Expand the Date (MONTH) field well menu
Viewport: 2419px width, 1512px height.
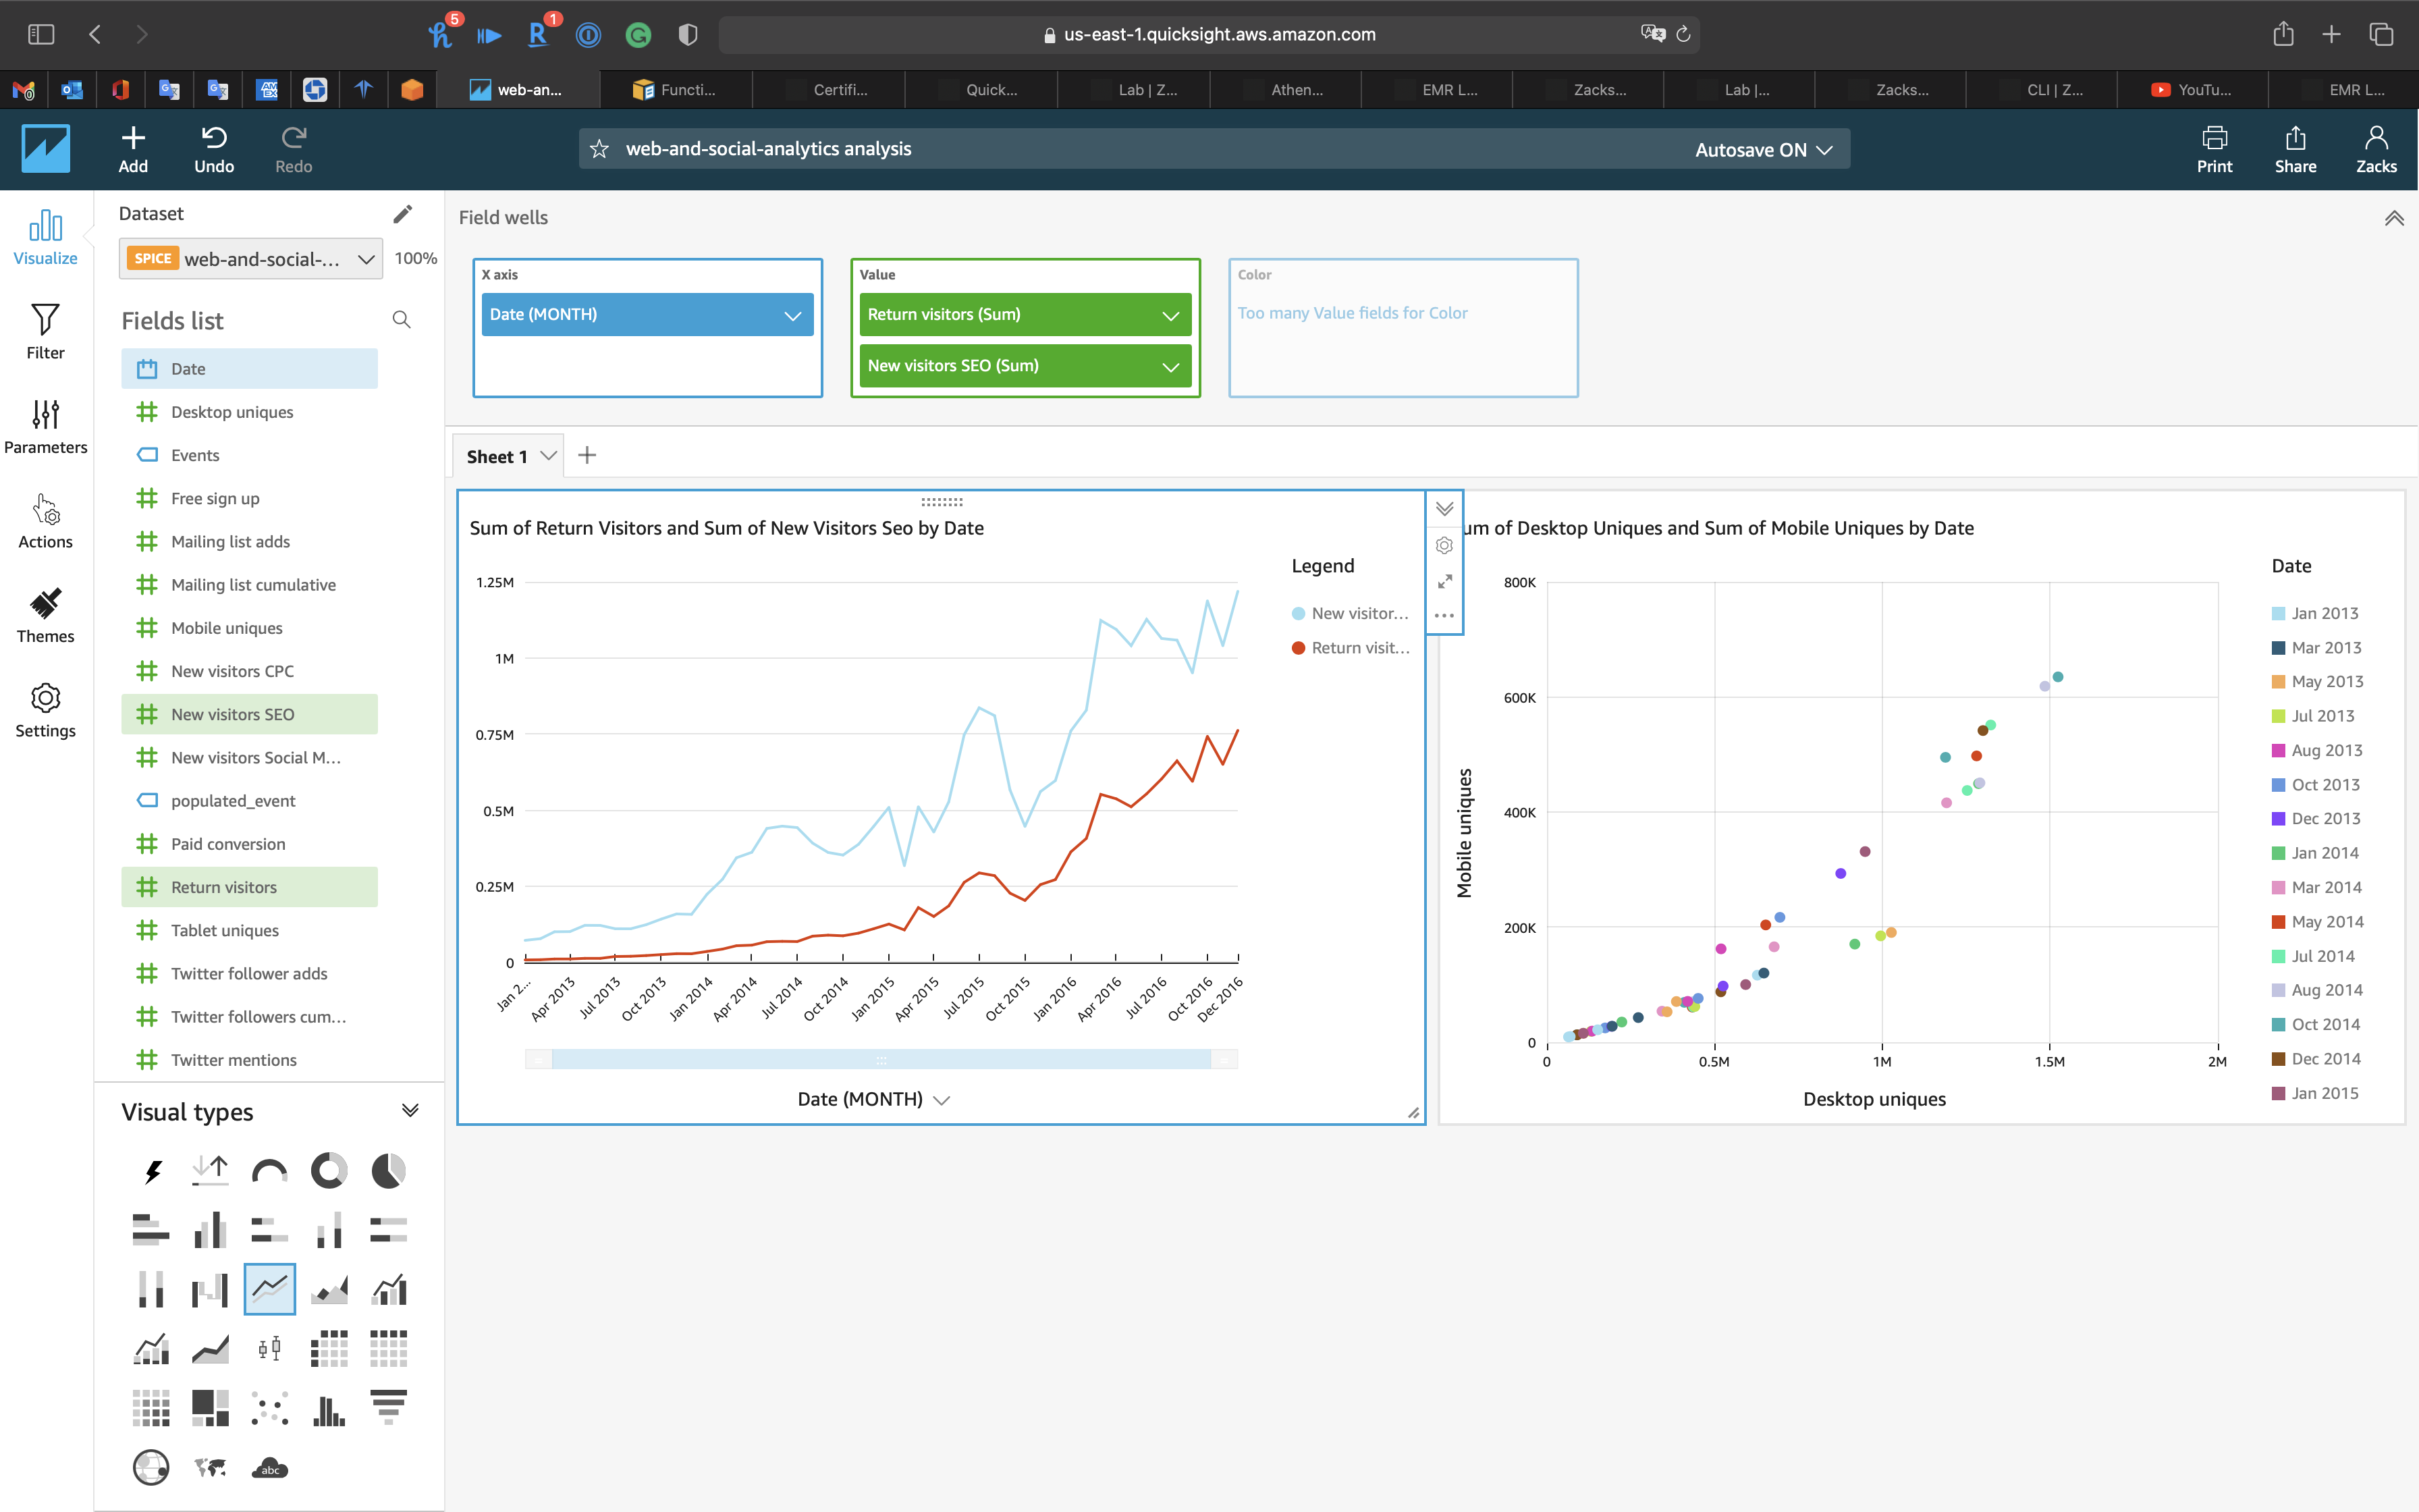click(x=792, y=315)
